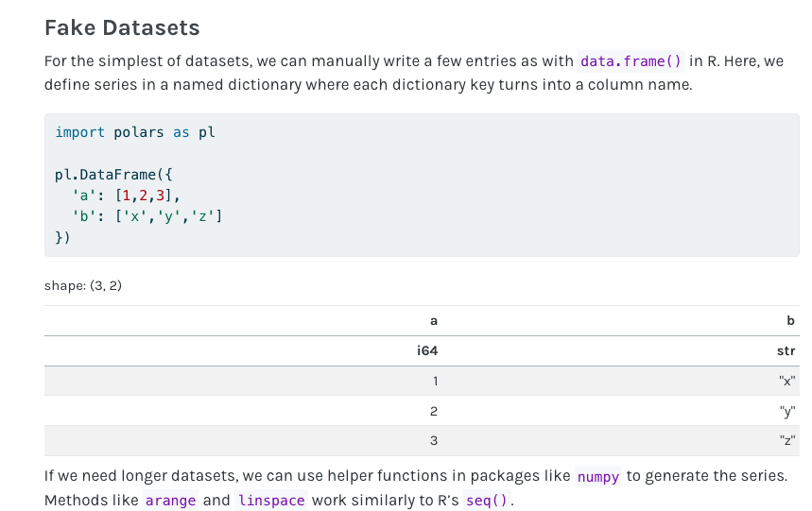Select table cell with value 2
This screenshot has height=511, width=812.
point(434,412)
